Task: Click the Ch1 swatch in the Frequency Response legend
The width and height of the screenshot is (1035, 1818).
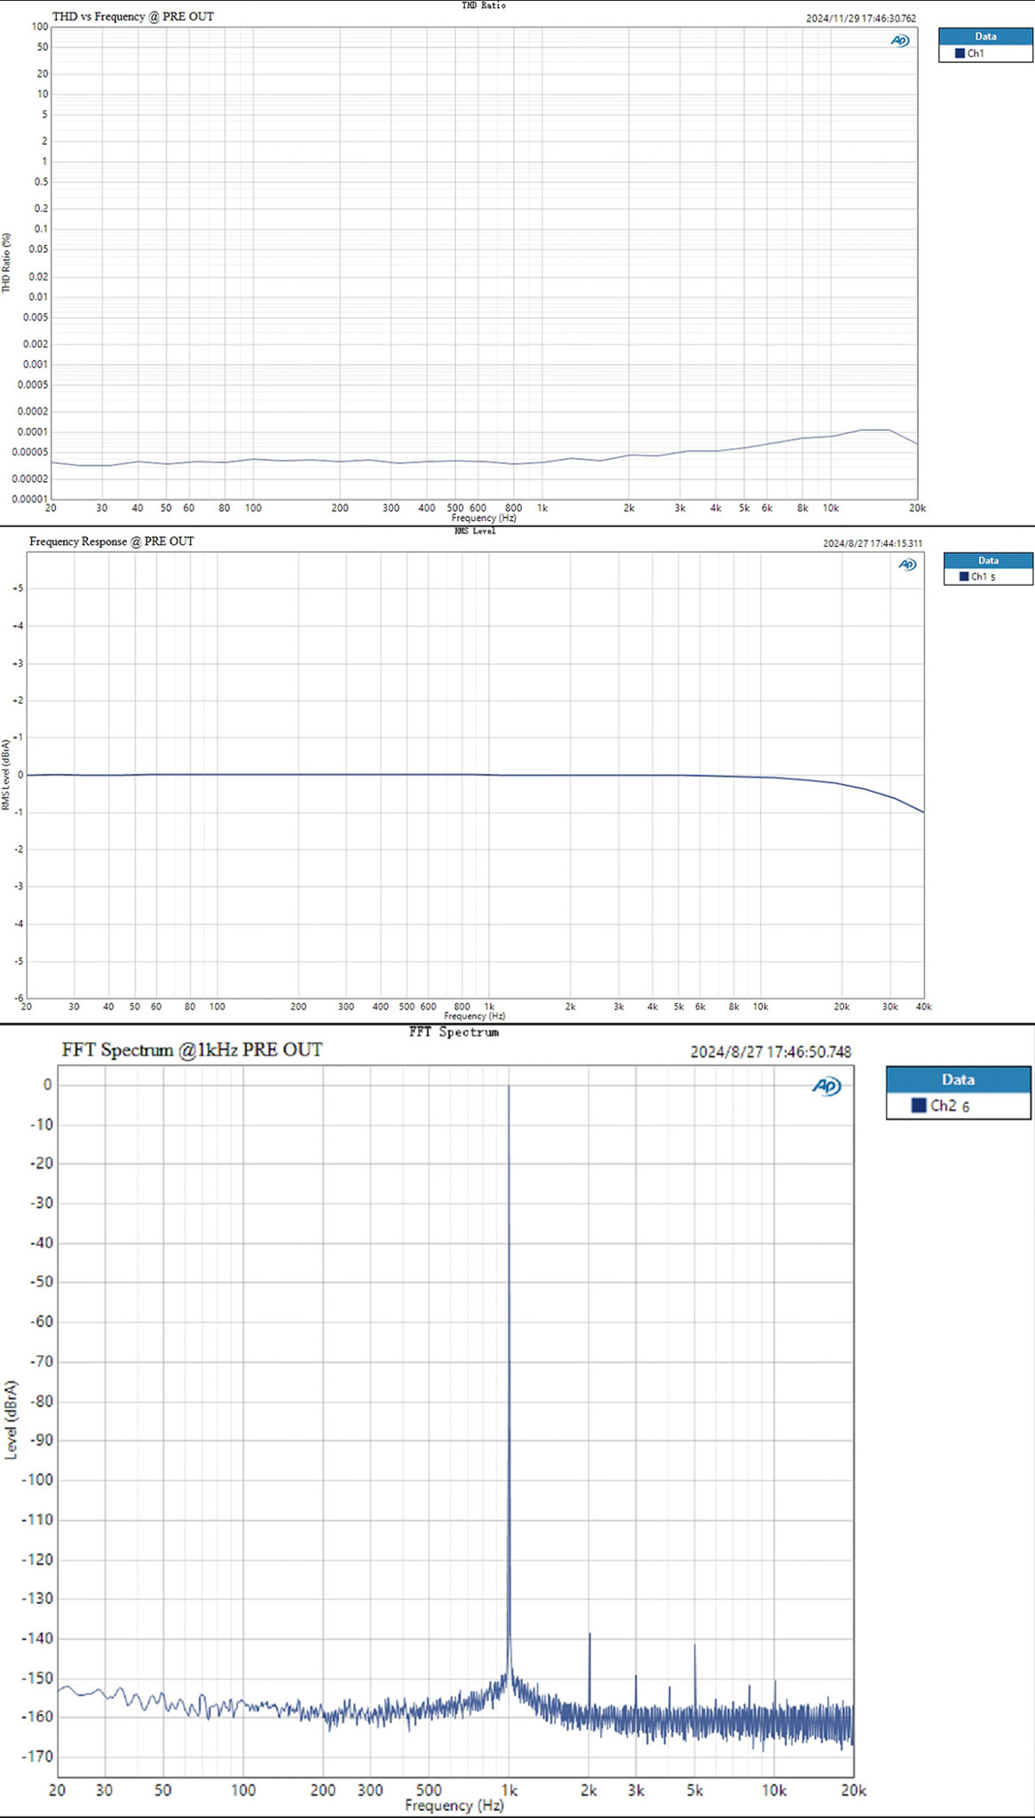Action: tap(964, 577)
